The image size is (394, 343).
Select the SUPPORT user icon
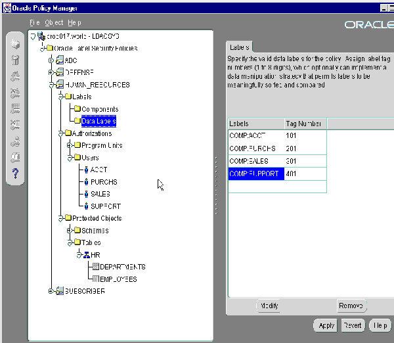[x=85, y=206]
